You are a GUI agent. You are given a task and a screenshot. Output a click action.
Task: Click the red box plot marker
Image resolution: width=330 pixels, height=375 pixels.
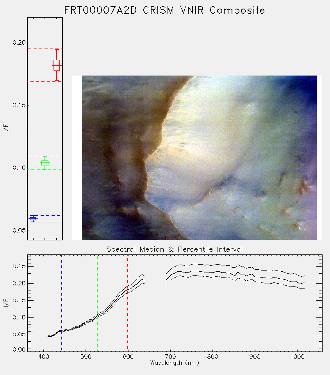(57, 65)
